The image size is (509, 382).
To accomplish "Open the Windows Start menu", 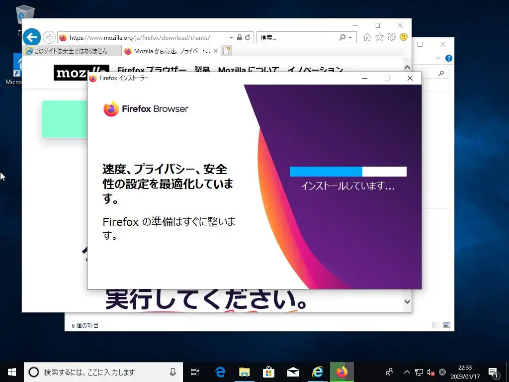I will point(12,372).
